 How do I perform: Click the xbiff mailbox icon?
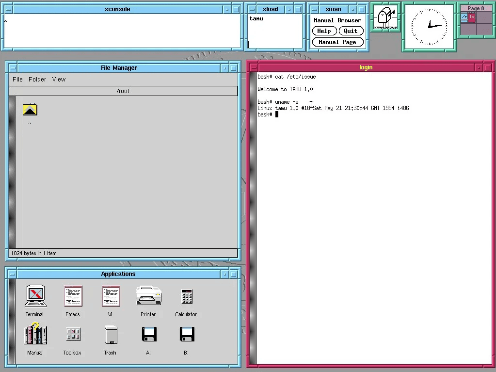[x=385, y=18]
